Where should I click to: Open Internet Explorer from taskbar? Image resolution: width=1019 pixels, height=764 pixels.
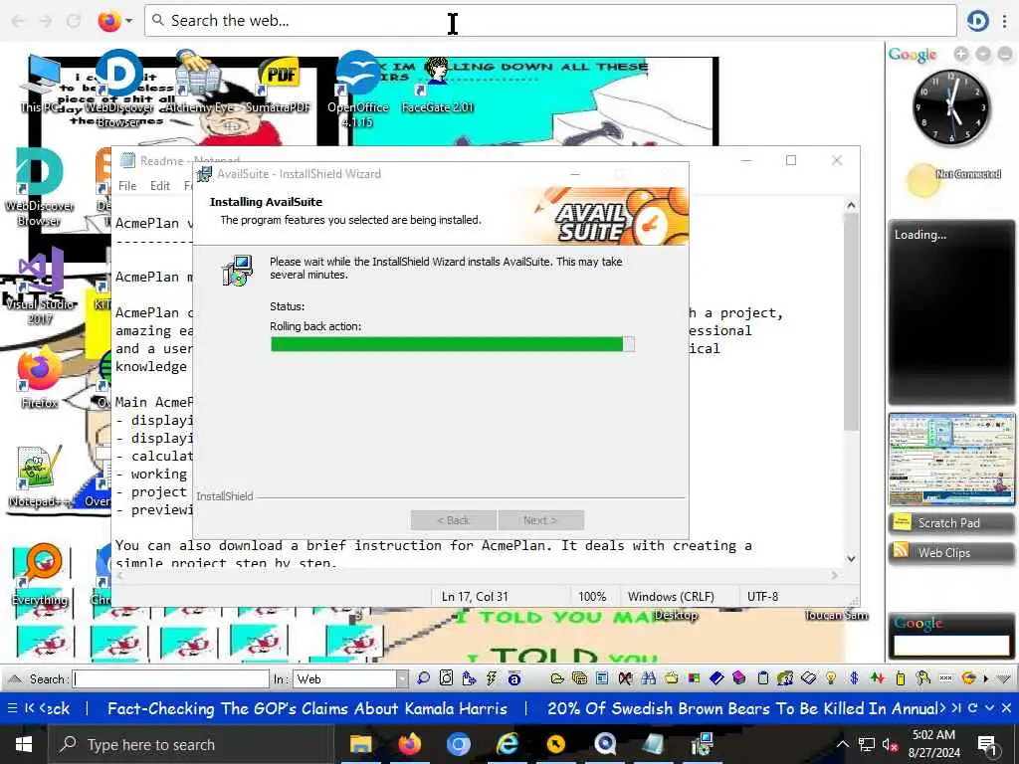click(507, 744)
